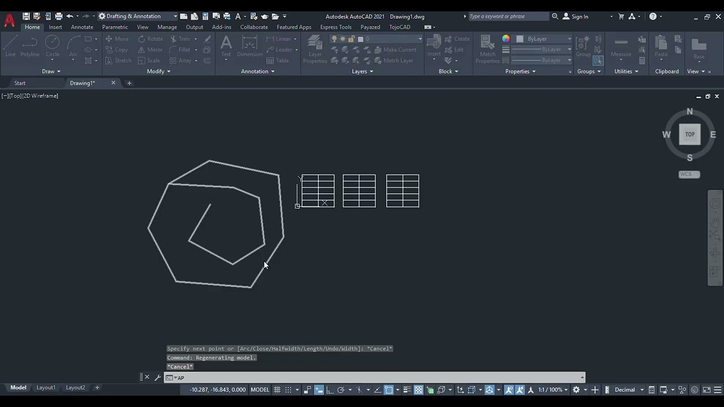
Task: Open the Drafting & Annotation workspace dropdown
Action: click(x=138, y=16)
